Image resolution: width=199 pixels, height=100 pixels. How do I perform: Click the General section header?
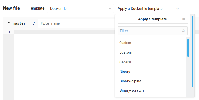pos(125,62)
